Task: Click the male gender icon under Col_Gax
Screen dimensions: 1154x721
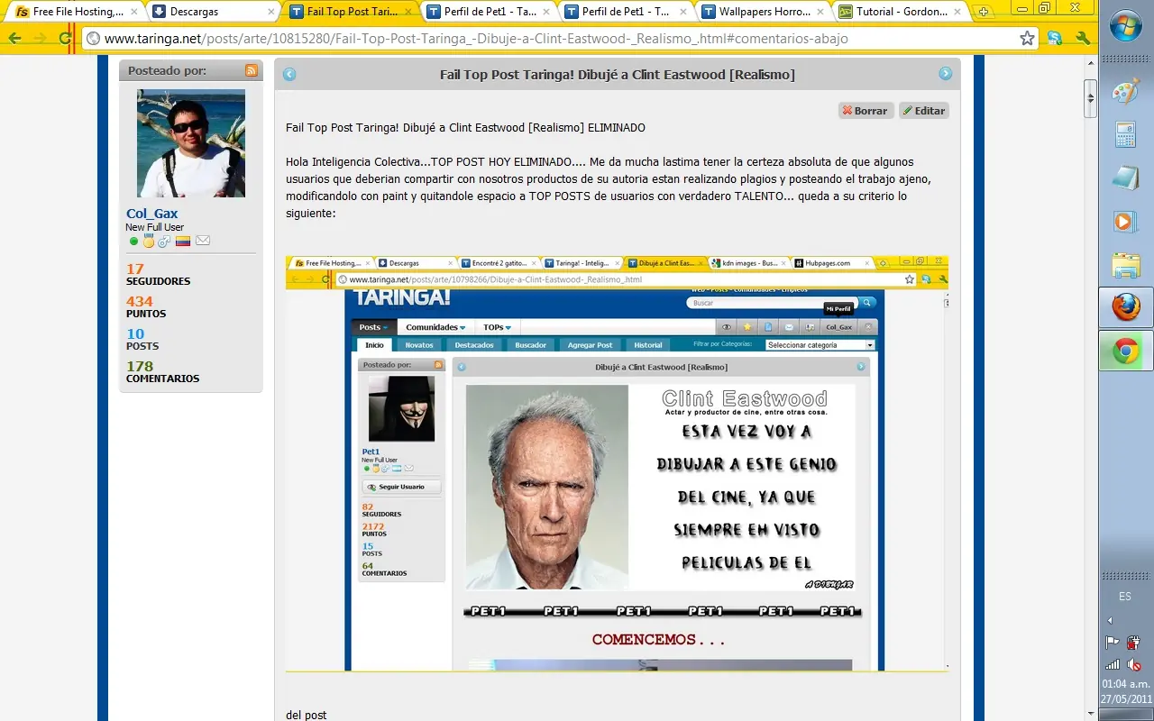Action: 163,241
